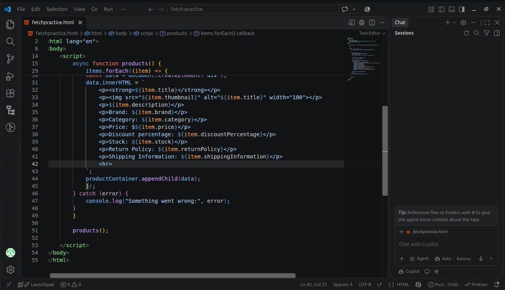The image size is (505, 290).
Task: Open the Text Editor dropdown
Action: coord(372,33)
